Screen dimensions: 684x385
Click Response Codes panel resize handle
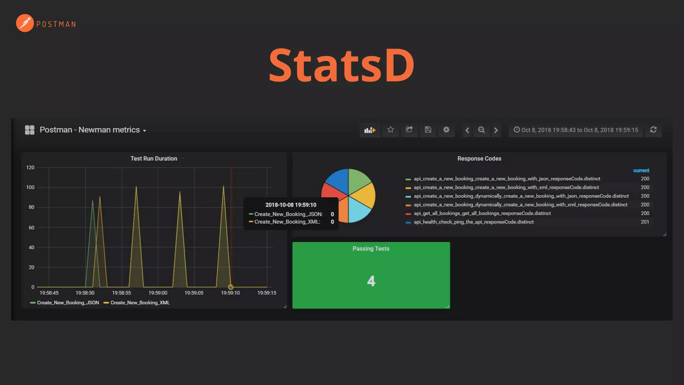click(665, 235)
